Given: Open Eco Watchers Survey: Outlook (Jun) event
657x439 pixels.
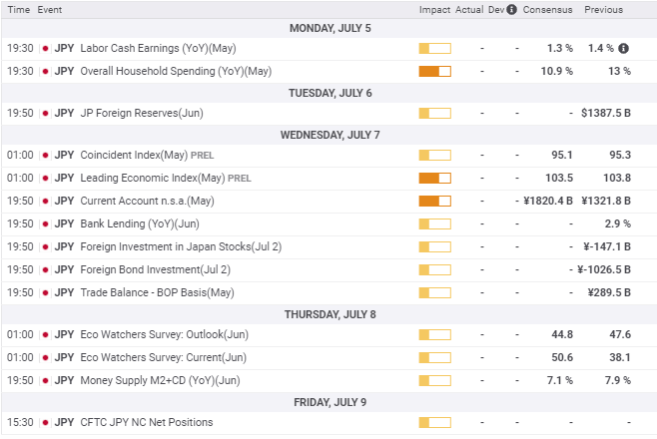Looking at the screenshot, I should [x=164, y=335].
